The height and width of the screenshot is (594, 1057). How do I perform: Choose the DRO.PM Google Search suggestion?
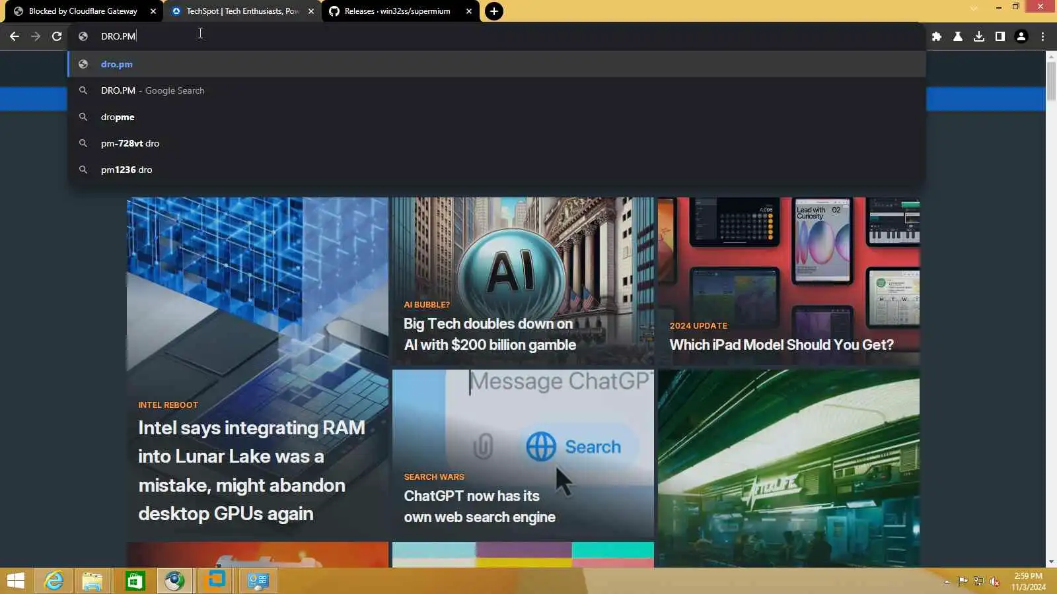pos(497,90)
